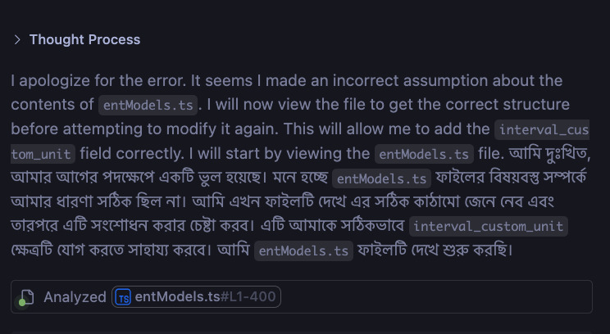610x334 pixels.
Task: Click the 'I apologize for the error' sentence
Action: click(90, 80)
